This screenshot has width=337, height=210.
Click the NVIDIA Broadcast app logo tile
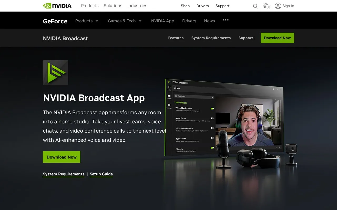pos(56,73)
